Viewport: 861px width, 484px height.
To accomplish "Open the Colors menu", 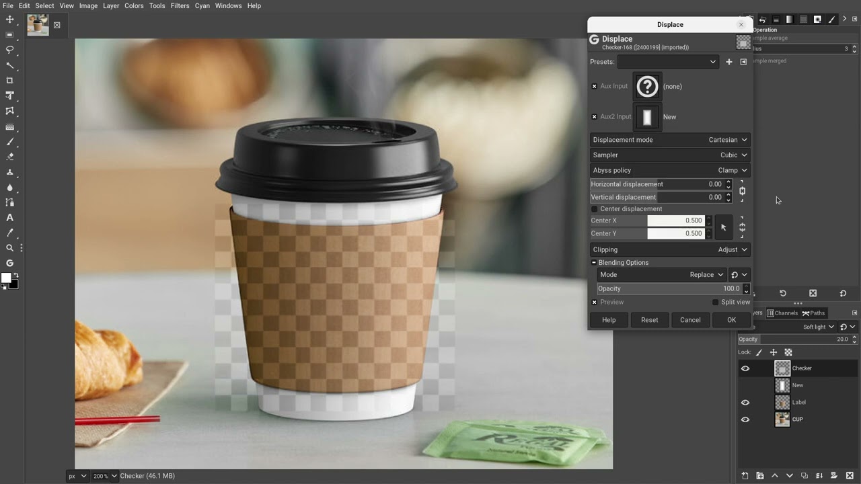I will [134, 5].
